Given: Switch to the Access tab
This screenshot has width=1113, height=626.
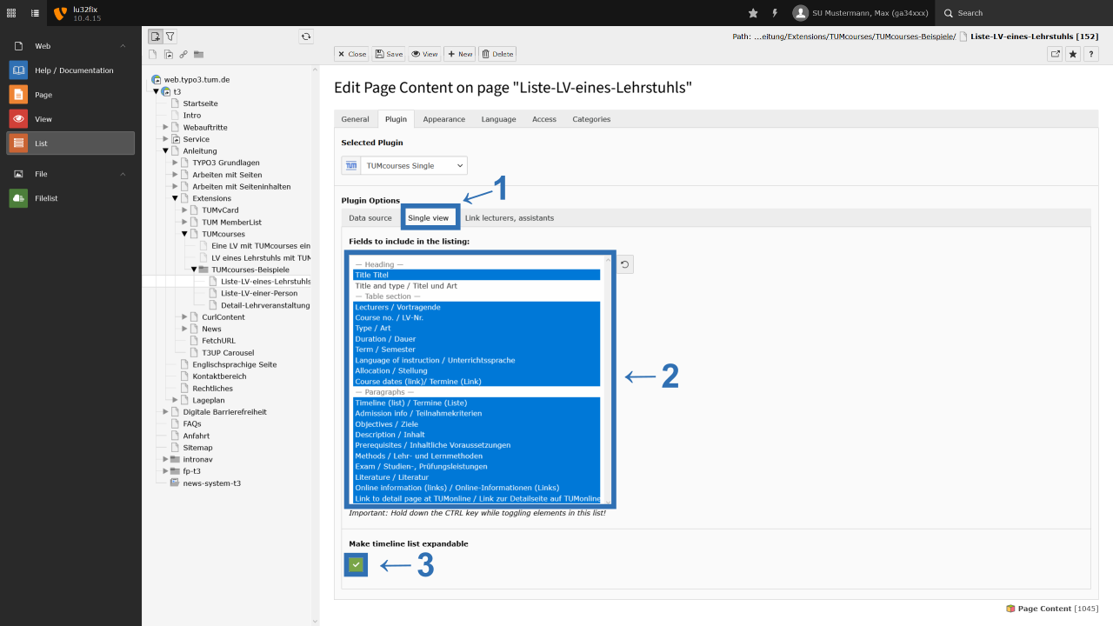Looking at the screenshot, I should (x=544, y=119).
